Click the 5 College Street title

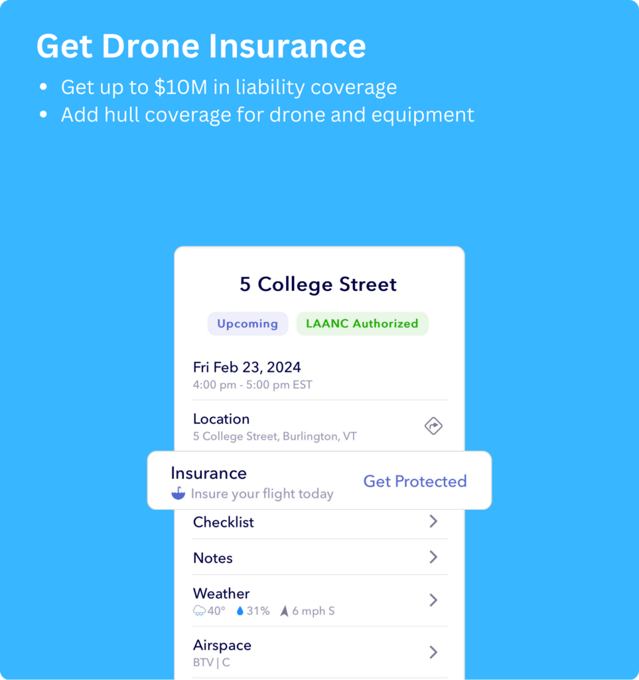pos(319,284)
